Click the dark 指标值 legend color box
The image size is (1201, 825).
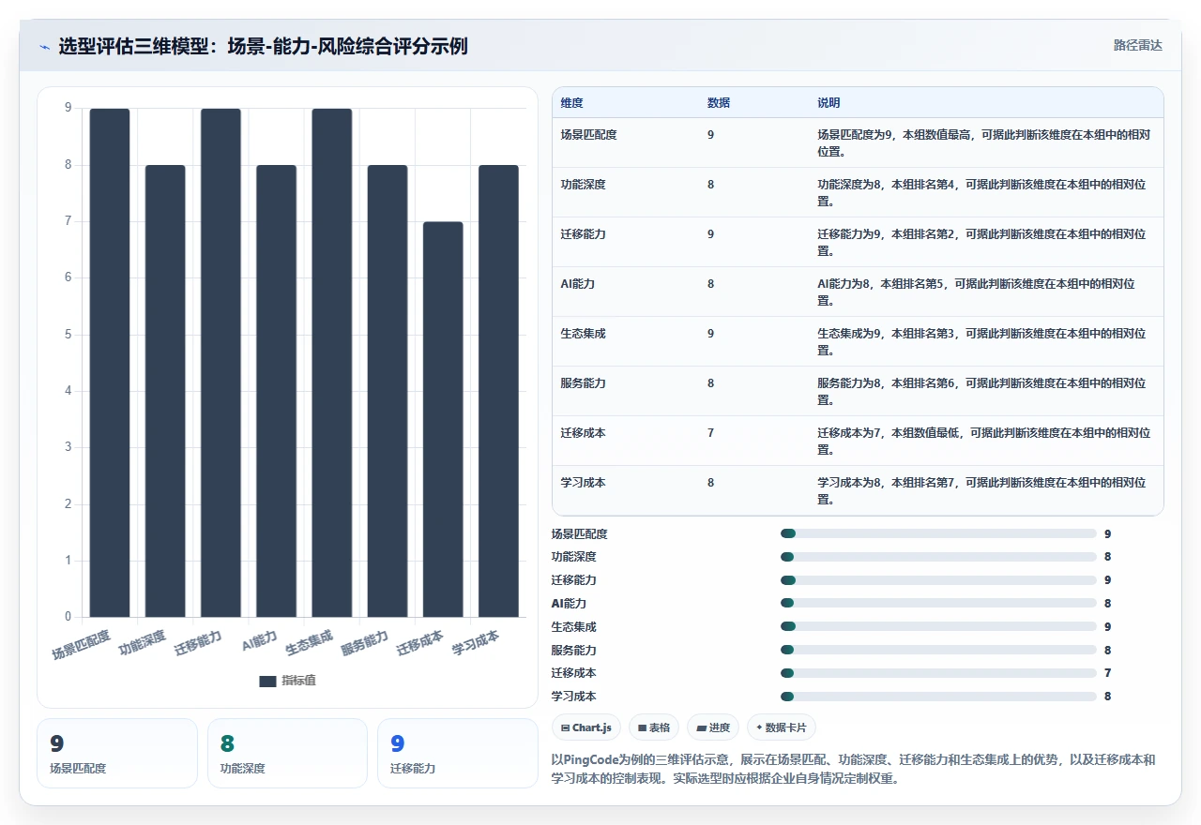tap(267, 681)
